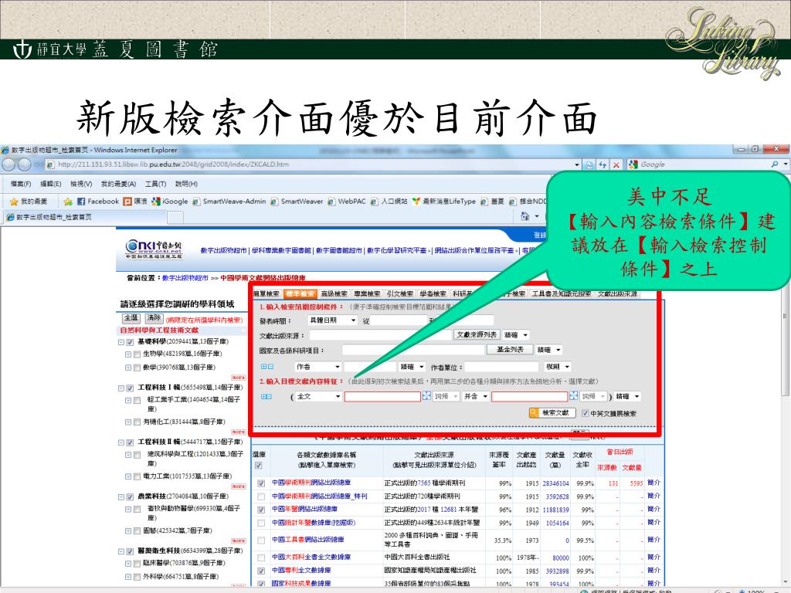The height and width of the screenshot is (593, 791).
Task: Click the 基金列表 button
Action: (510, 350)
